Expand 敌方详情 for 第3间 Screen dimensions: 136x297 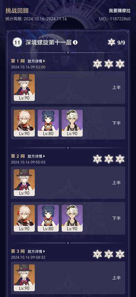37,251
